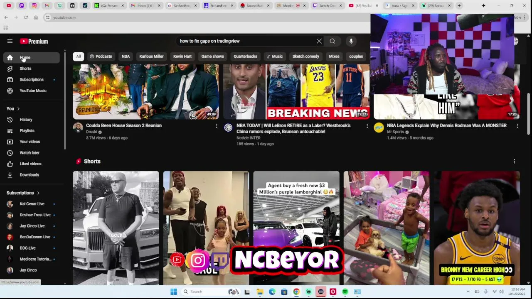Select the couples filter chip
Viewport: 532px width, 299px height.
(356, 56)
